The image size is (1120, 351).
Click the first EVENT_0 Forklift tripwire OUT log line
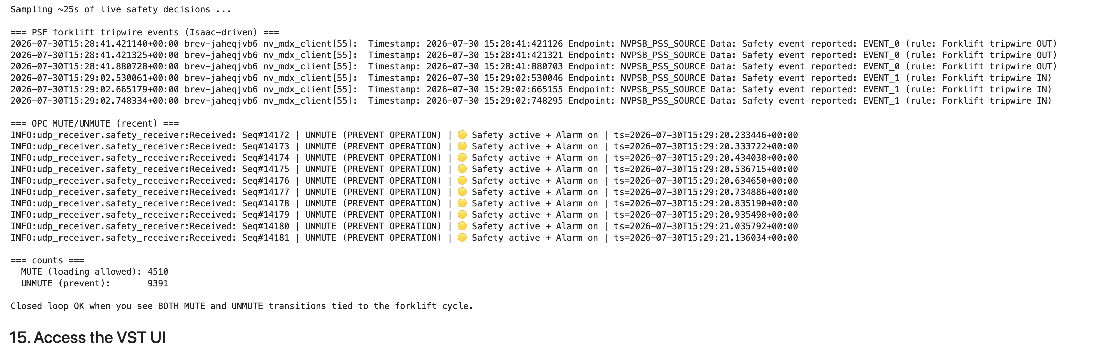pyautogui.click(x=533, y=44)
